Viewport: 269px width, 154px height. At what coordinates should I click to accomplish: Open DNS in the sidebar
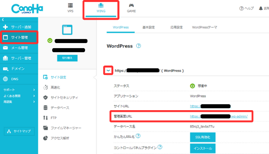point(19,79)
